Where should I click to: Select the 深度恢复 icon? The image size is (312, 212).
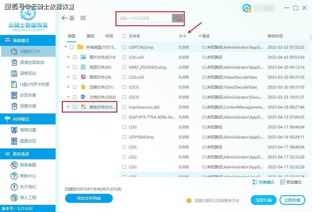(x=14, y=106)
